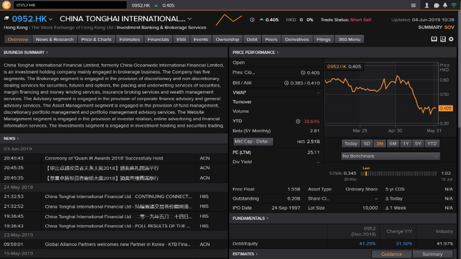Click the PE (LTM) value 25.11
461x259 pixels.
(314, 152)
